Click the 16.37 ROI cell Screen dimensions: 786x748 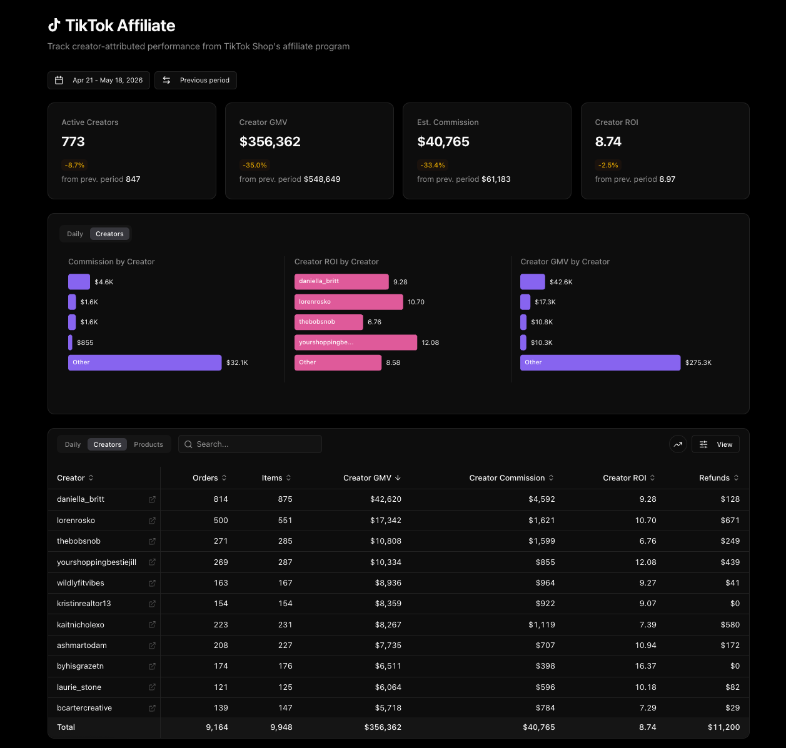click(x=646, y=666)
